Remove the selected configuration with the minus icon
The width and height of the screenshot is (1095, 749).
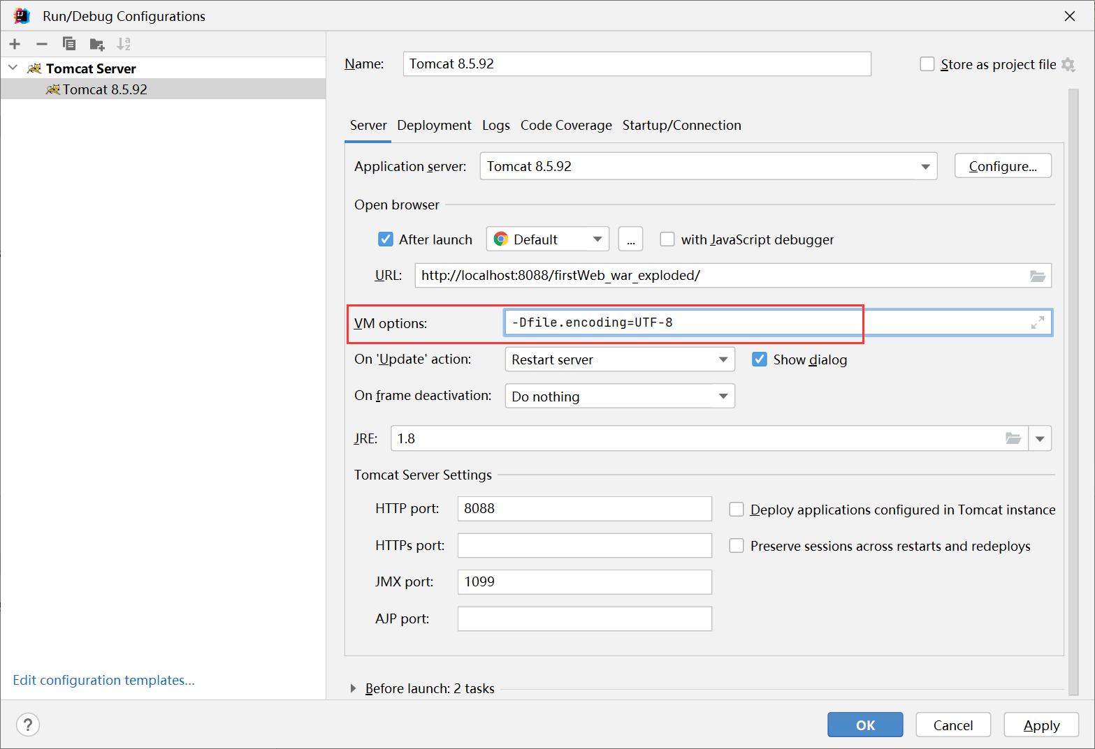coord(42,44)
